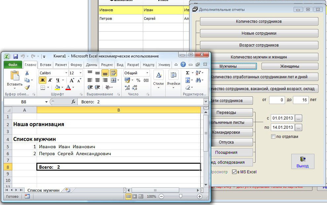Apply cell borders with the borders icon
327x205 pixels.
click(x=43, y=87)
